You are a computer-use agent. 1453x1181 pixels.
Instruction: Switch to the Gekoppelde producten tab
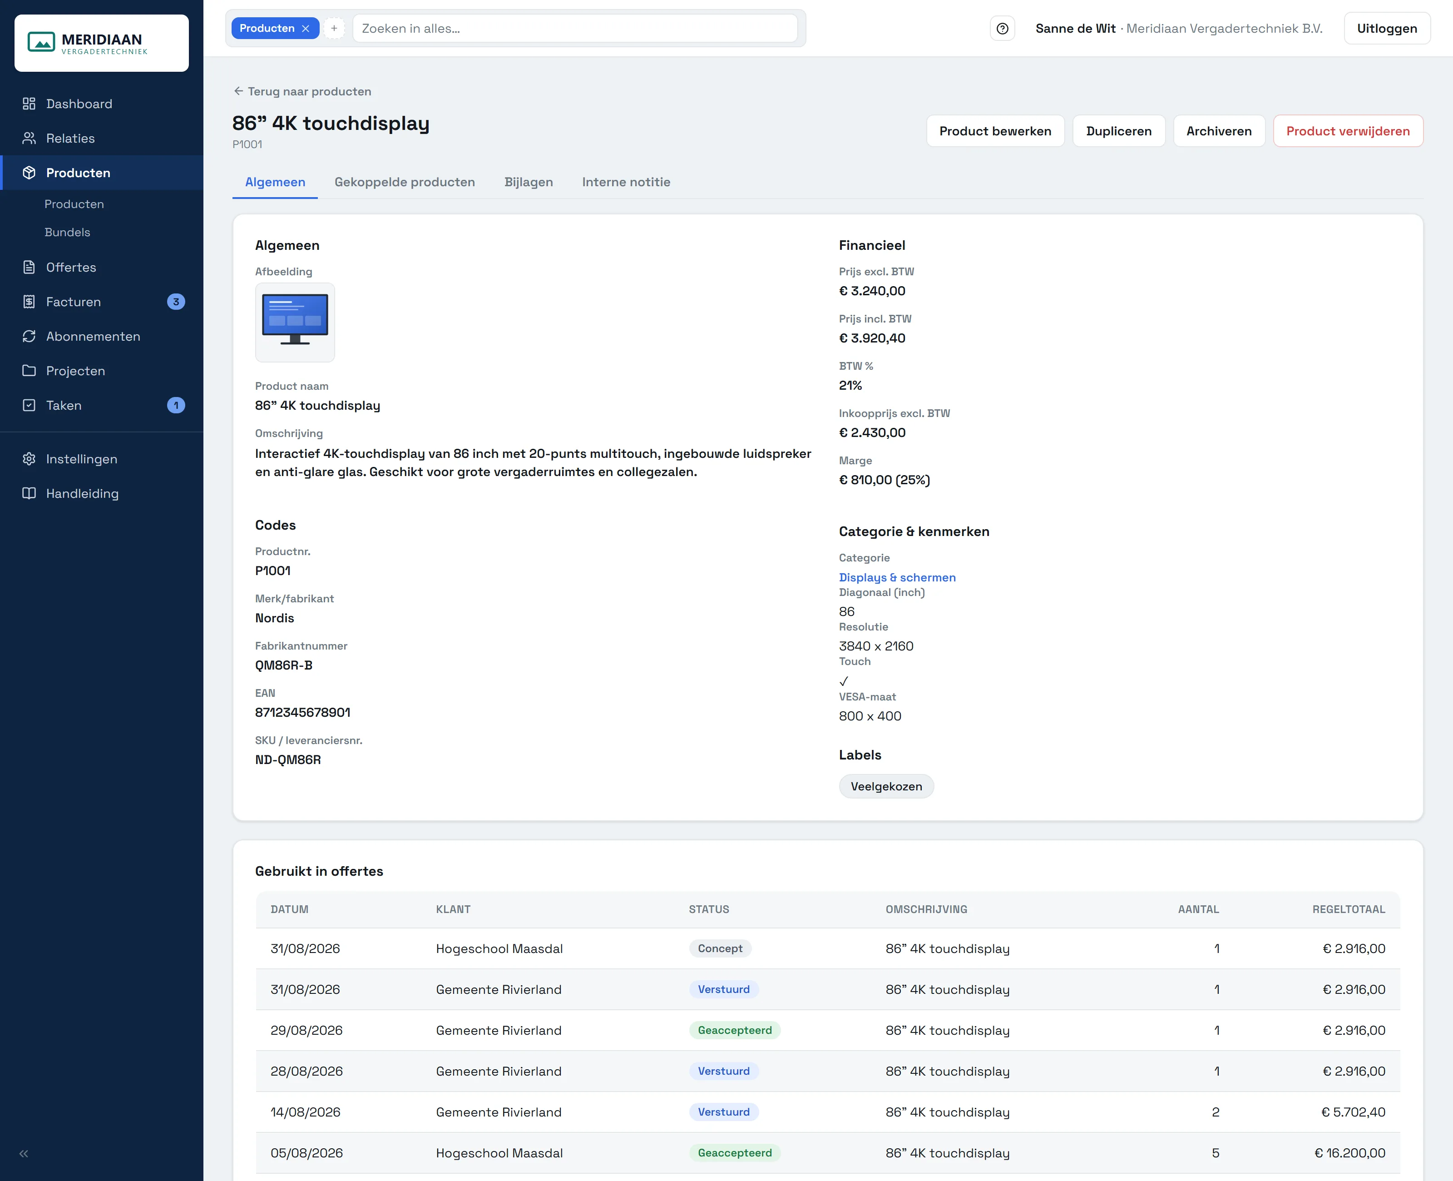point(405,182)
